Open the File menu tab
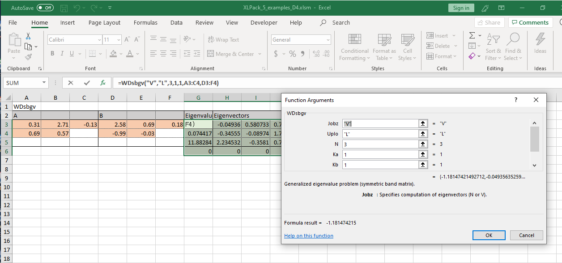 (x=13, y=22)
